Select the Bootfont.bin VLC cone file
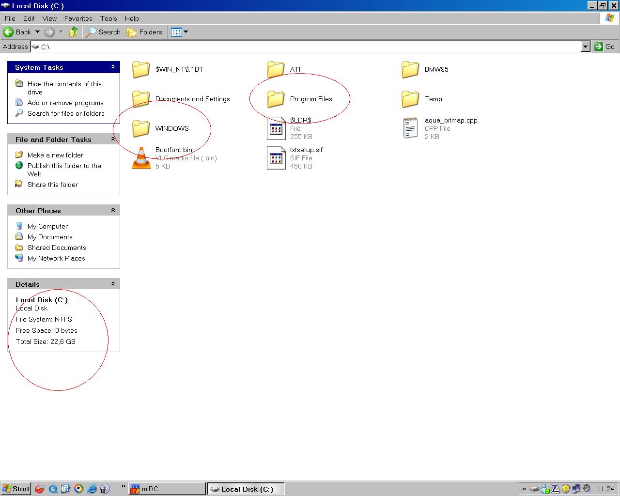The height and width of the screenshot is (496, 620). click(x=141, y=158)
